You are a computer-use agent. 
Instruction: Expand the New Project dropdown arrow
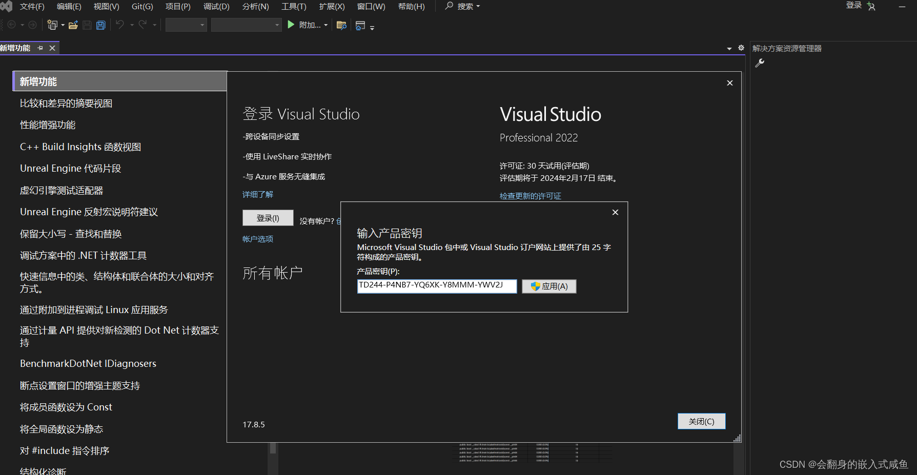(63, 25)
